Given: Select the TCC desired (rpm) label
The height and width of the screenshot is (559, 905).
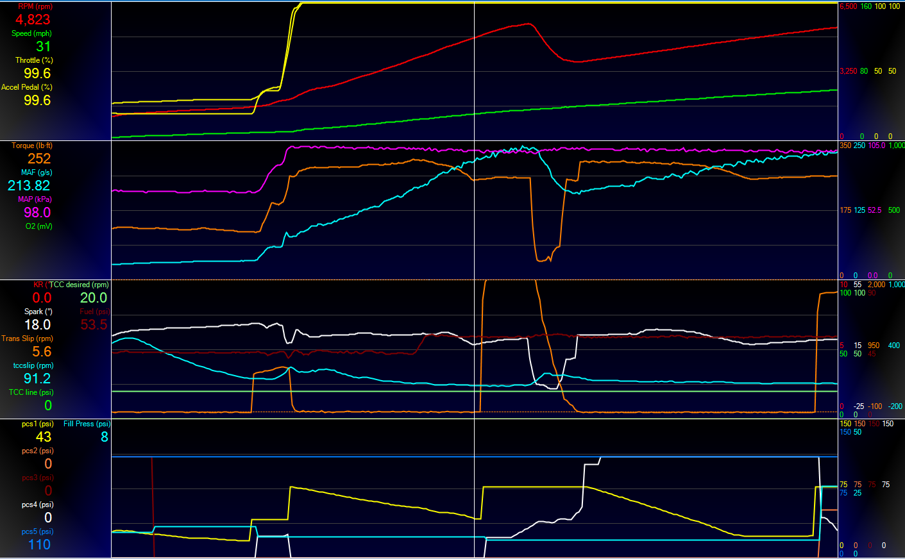Looking at the screenshot, I should [79, 285].
